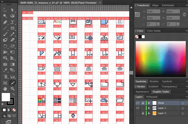Expand Layer 1 contents
Screen dimensions: 188x124
pyautogui.click(x=149, y=108)
